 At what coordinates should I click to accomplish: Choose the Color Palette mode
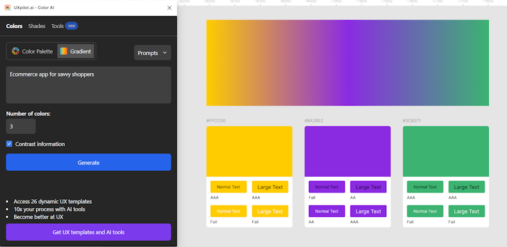tap(32, 52)
